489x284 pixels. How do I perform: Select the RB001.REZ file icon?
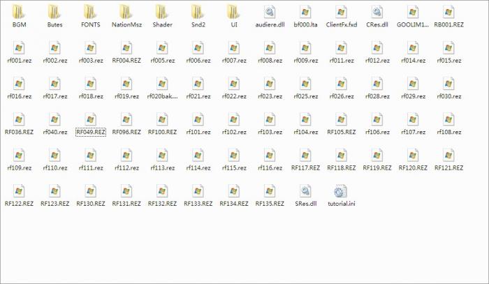point(448,13)
